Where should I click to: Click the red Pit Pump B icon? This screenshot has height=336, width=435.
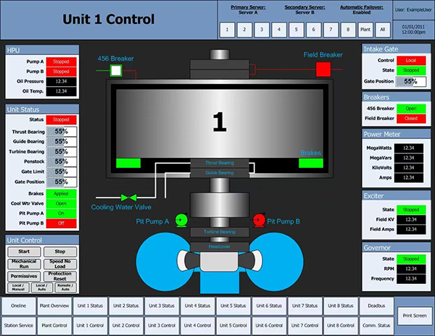(258, 220)
